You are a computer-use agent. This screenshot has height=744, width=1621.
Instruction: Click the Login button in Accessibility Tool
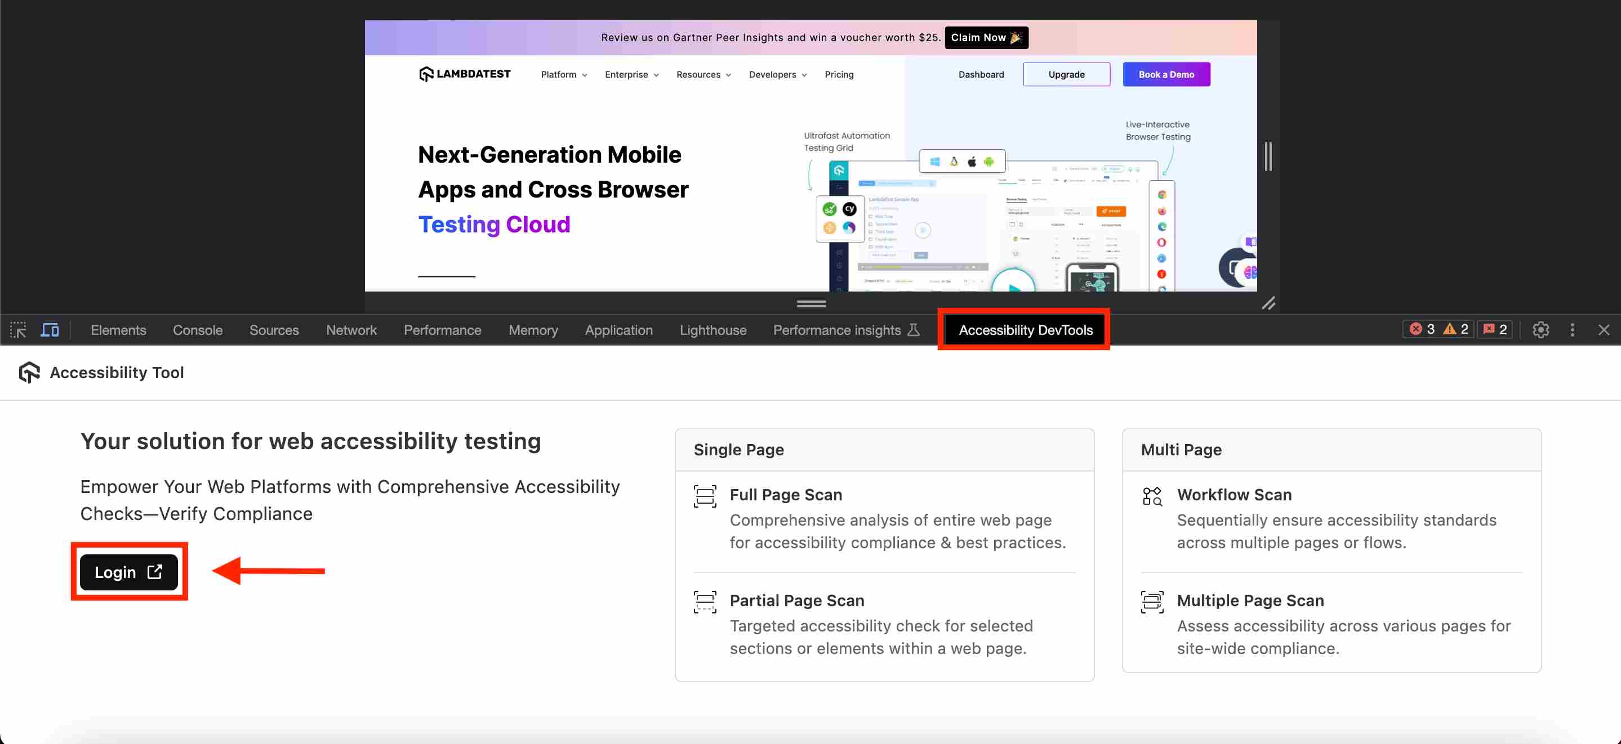coord(128,571)
